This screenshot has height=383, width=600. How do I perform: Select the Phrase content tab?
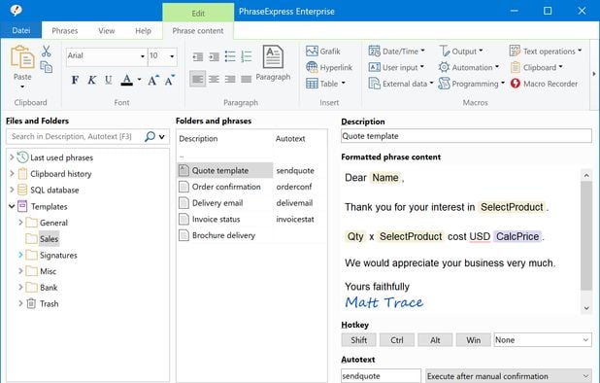(198, 31)
